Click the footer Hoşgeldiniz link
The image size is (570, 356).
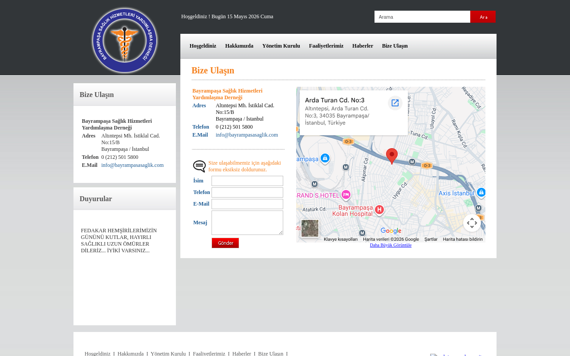pos(98,353)
